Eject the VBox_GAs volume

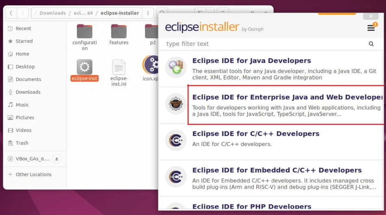click(x=57, y=159)
